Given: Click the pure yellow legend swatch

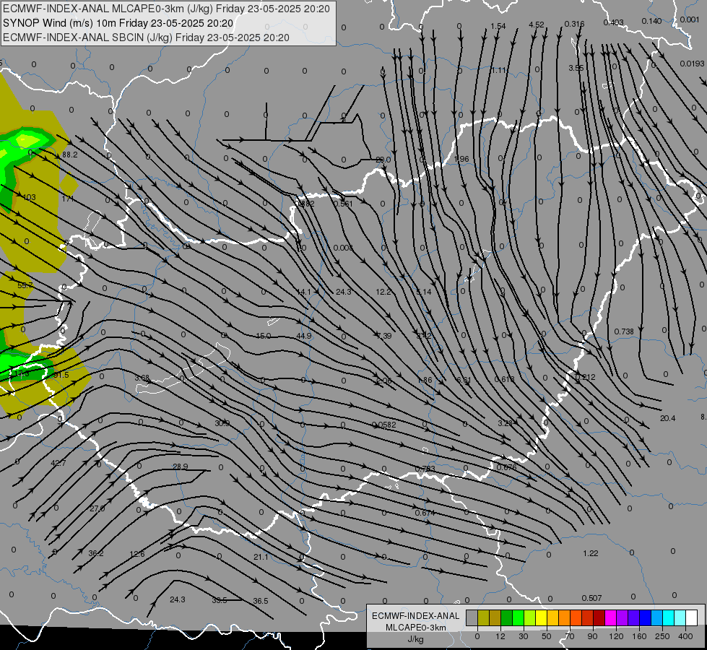Looking at the screenshot, I should click(542, 617).
